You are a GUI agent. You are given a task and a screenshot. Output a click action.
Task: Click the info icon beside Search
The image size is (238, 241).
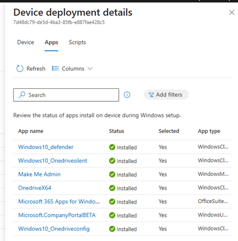(127, 95)
